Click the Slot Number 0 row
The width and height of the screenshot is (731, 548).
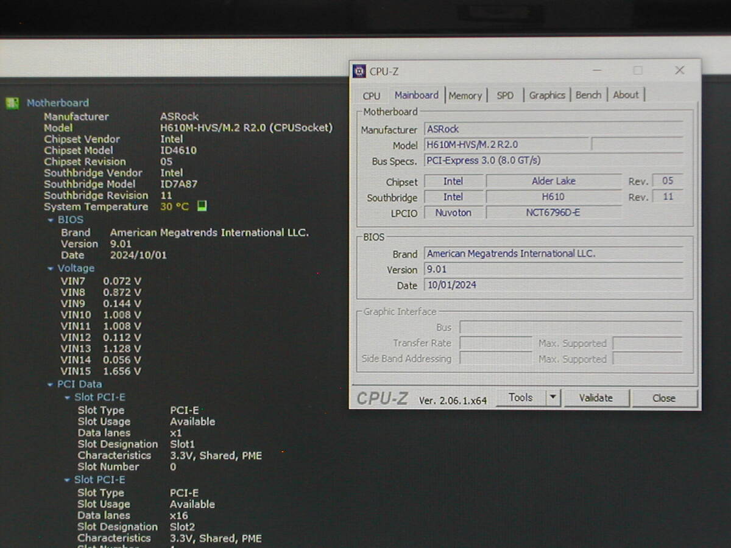click(x=127, y=466)
